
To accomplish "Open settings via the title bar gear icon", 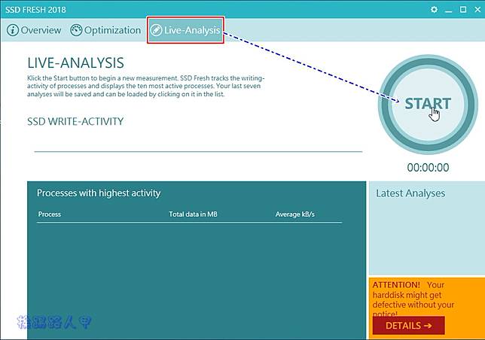I will 434,9.
